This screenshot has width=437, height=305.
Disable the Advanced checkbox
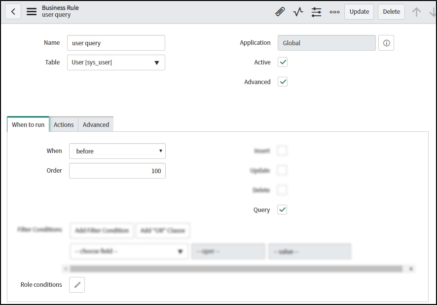283,82
